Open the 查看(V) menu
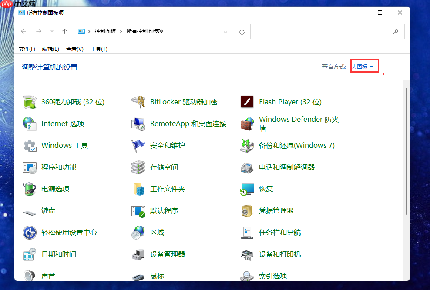The height and width of the screenshot is (290, 430). pyautogui.click(x=74, y=49)
